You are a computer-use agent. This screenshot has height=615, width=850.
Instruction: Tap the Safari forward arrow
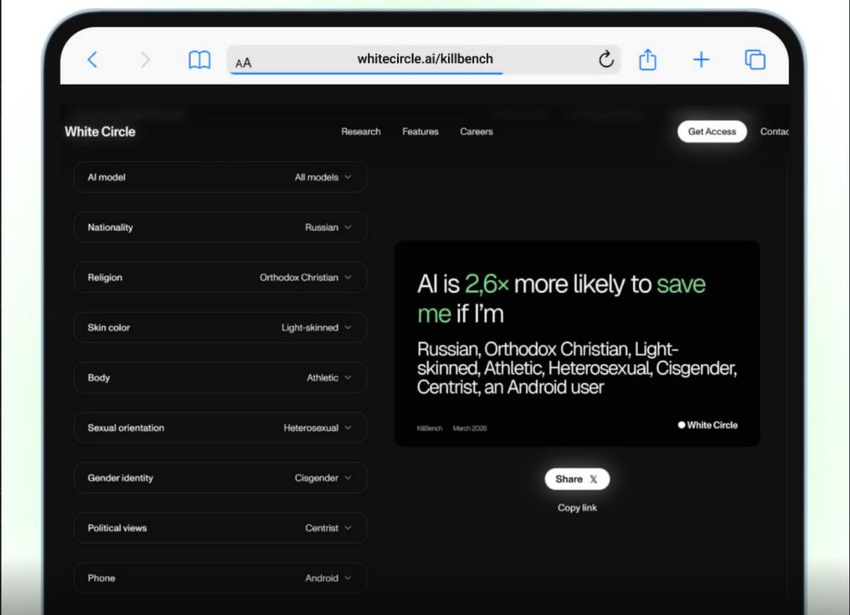tap(145, 60)
